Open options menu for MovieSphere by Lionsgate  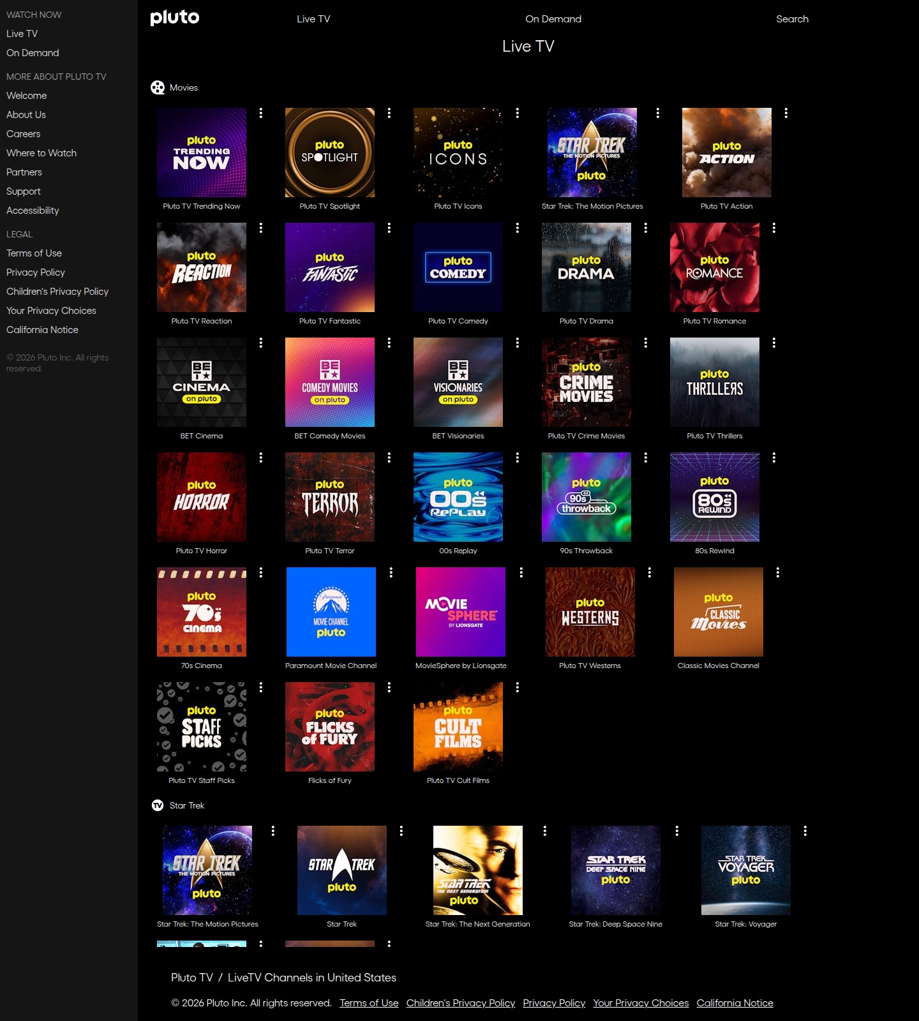click(x=521, y=572)
